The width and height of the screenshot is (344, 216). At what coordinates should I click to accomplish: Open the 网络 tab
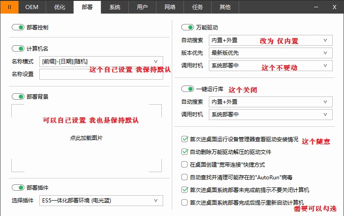click(x=170, y=7)
